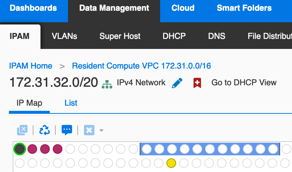
Task: Go to the Smart Folders tab
Action: point(244,8)
